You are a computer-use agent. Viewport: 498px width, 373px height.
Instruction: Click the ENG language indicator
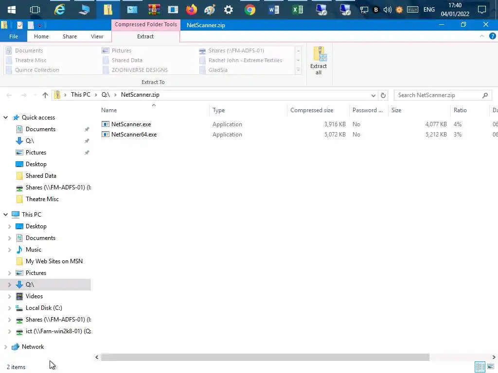click(x=429, y=10)
